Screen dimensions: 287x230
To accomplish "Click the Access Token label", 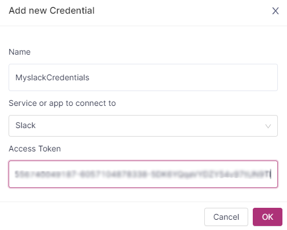I will pyautogui.click(x=35, y=149).
